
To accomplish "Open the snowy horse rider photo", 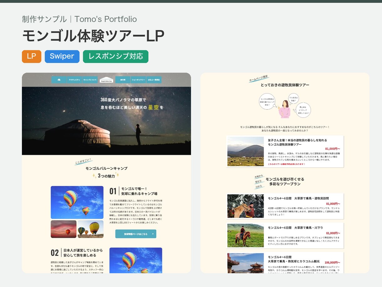I will 246,206.
